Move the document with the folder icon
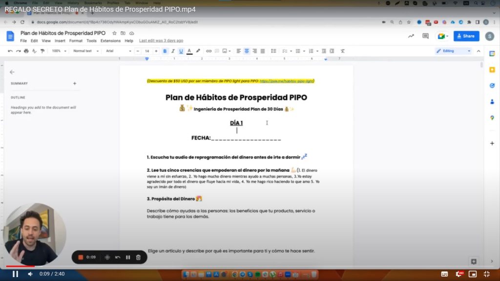This screenshot has width=500, height=281. tap(123, 33)
